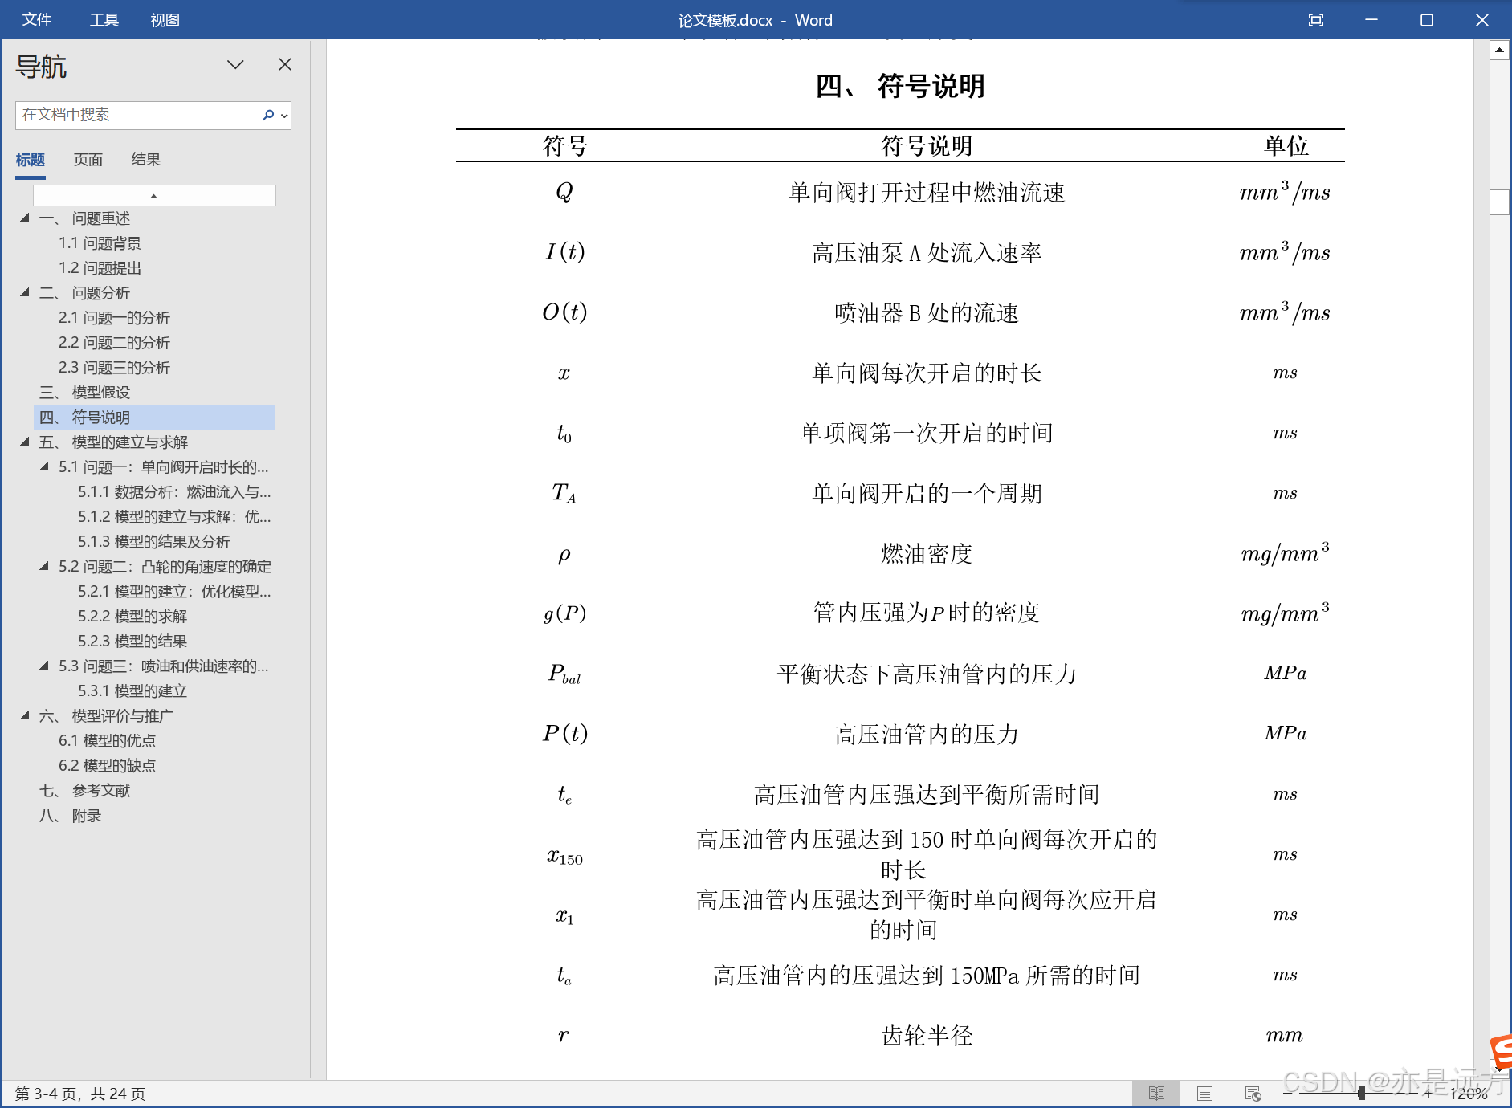This screenshot has height=1108, width=1512.
Task: Collapse the 六、模型评价与推广 heading
Action: [x=25, y=715]
